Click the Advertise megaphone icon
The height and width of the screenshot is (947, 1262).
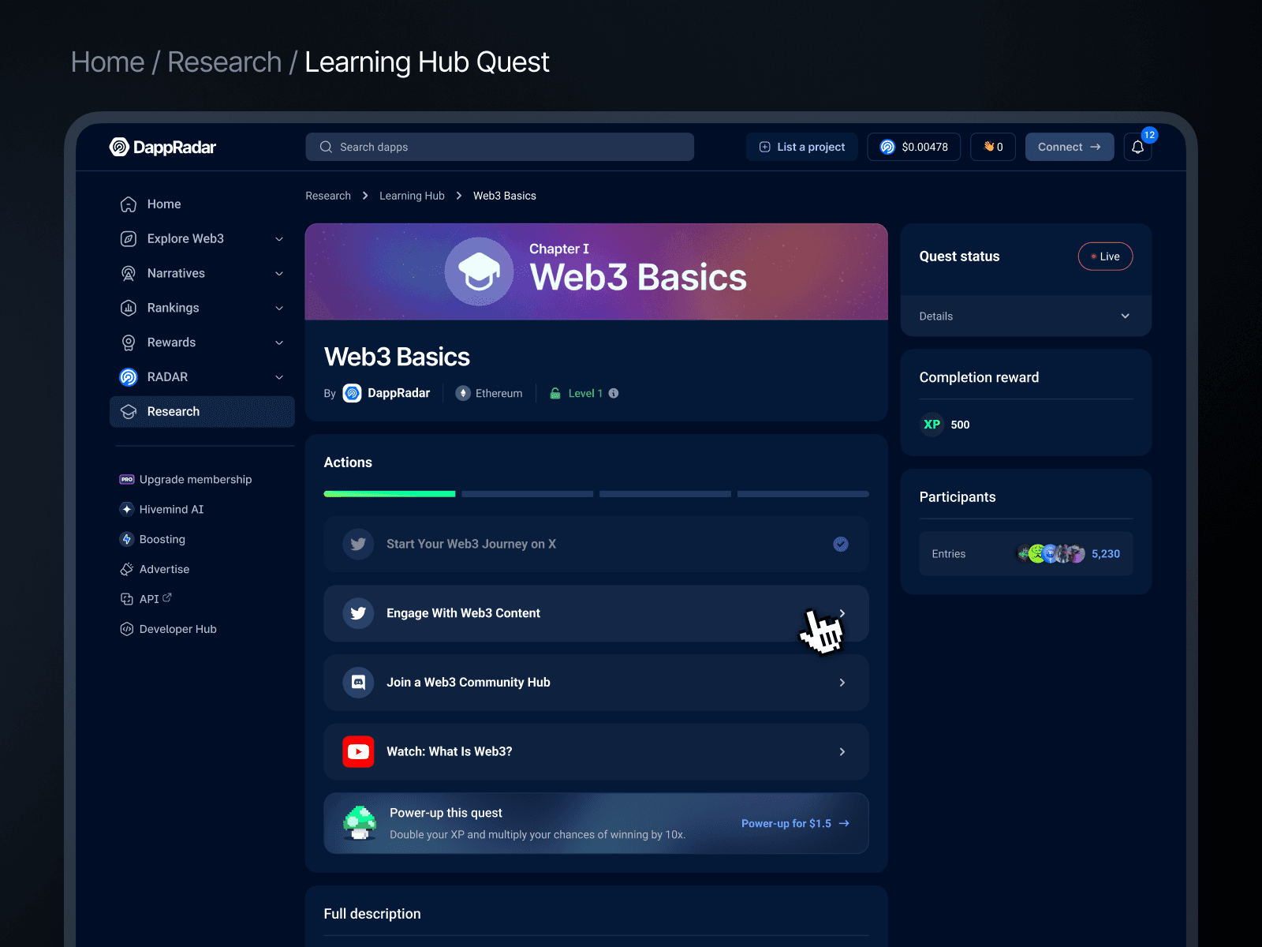pyautogui.click(x=127, y=569)
